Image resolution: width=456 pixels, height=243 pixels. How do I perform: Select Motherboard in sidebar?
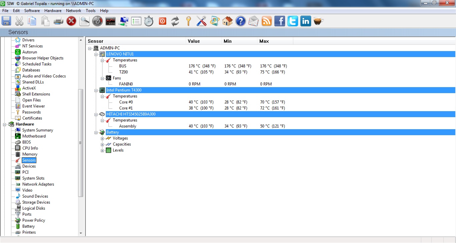34,136
